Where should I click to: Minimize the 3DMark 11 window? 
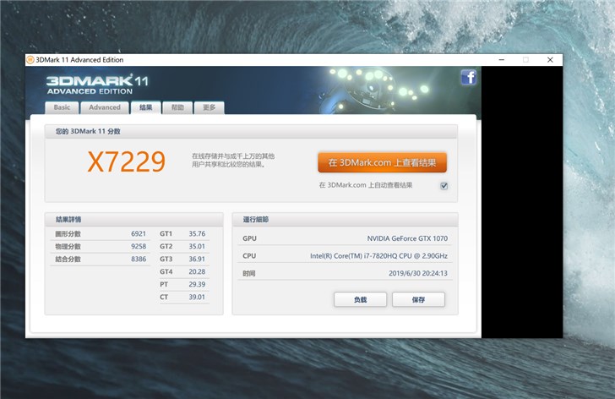[x=502, y=60]
